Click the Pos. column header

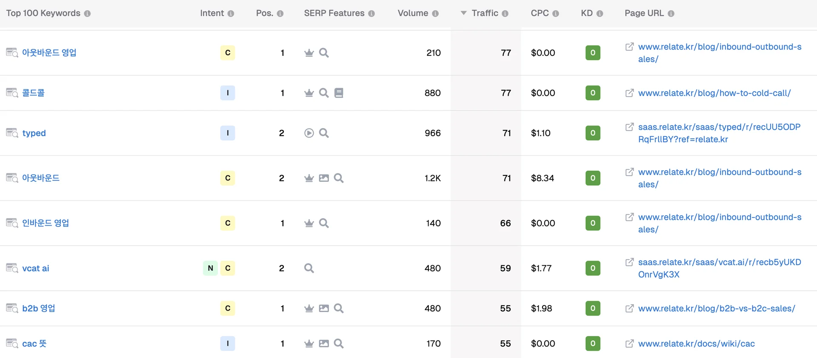pos(264,13)
